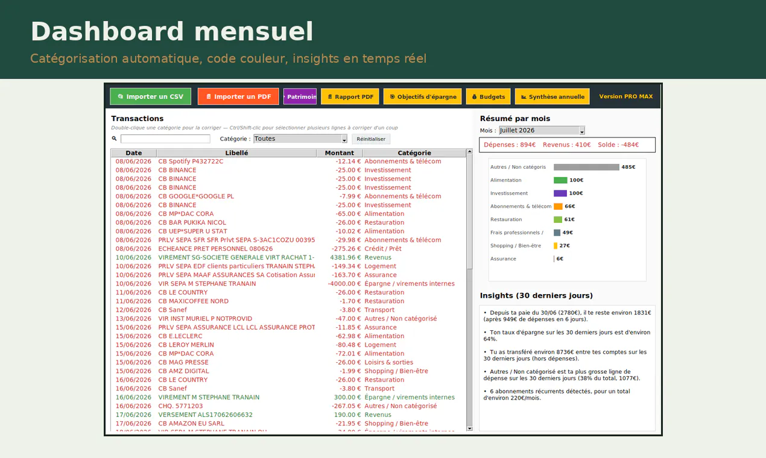
Task: Click the Dépenses : 894€ summary text
Action: [510, 145]
